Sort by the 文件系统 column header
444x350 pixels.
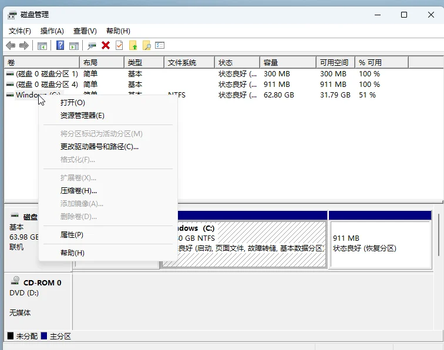[x=189, y=63]
